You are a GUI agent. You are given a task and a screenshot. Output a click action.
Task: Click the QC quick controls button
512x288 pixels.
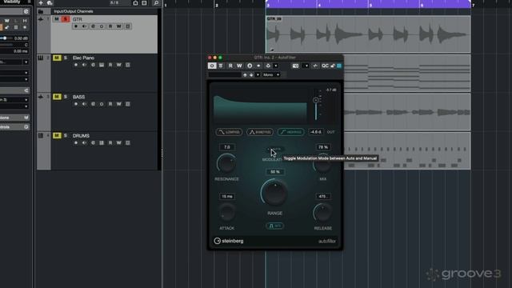point(325,66)
